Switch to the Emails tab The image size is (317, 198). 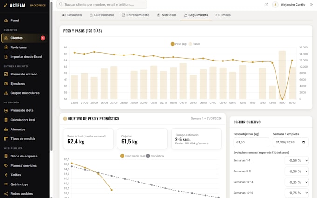[x=223, y=15]
